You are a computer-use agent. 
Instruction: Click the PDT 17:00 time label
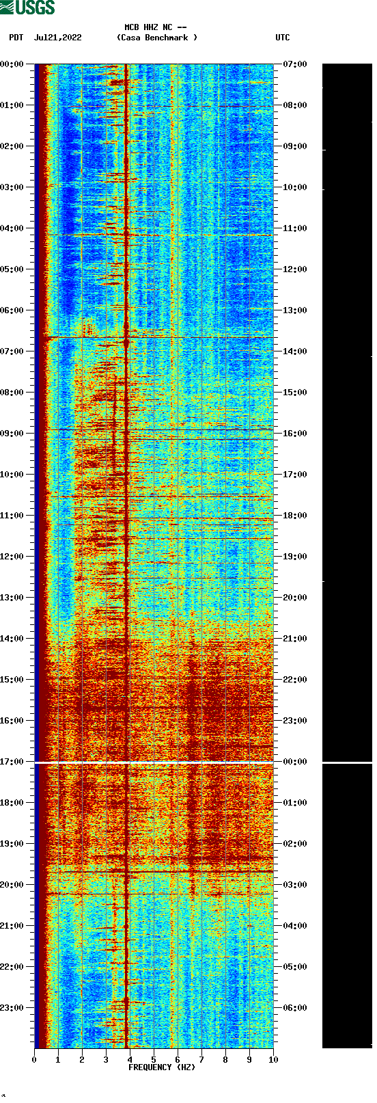click(x=12, y=762)
